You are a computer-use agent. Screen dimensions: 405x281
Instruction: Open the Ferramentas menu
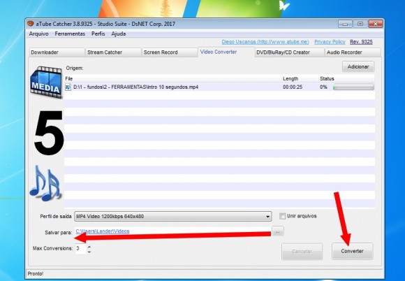tap(70, 34)
